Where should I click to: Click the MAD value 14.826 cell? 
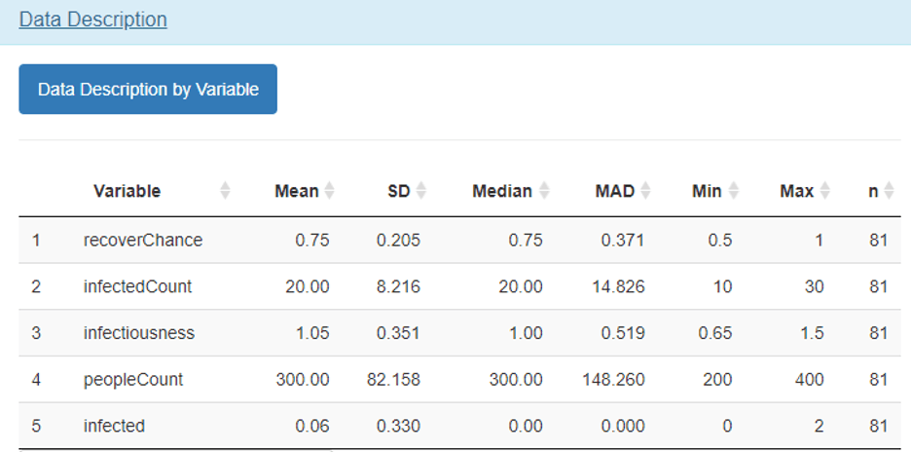(x=619, y=286)
